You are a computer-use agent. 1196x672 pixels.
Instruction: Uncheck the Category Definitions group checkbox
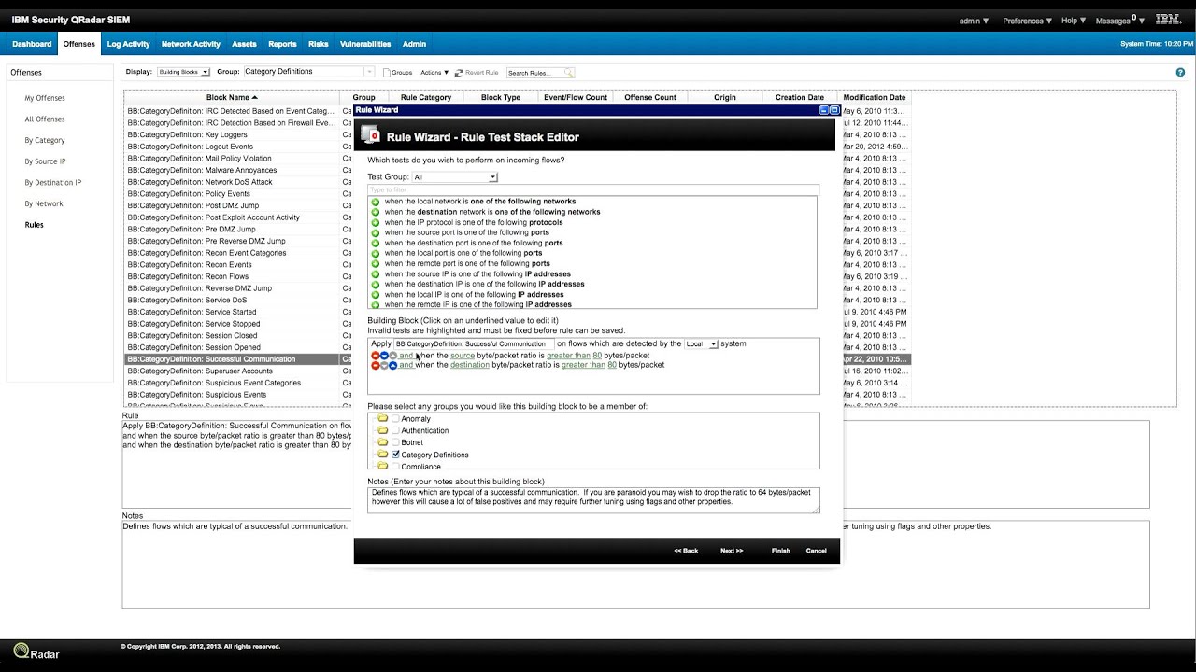tap(395, 455)
